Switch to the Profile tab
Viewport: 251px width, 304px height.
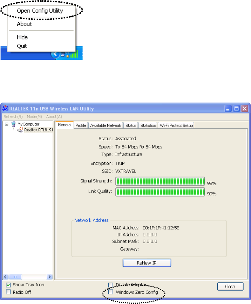(x=80, y=125)
